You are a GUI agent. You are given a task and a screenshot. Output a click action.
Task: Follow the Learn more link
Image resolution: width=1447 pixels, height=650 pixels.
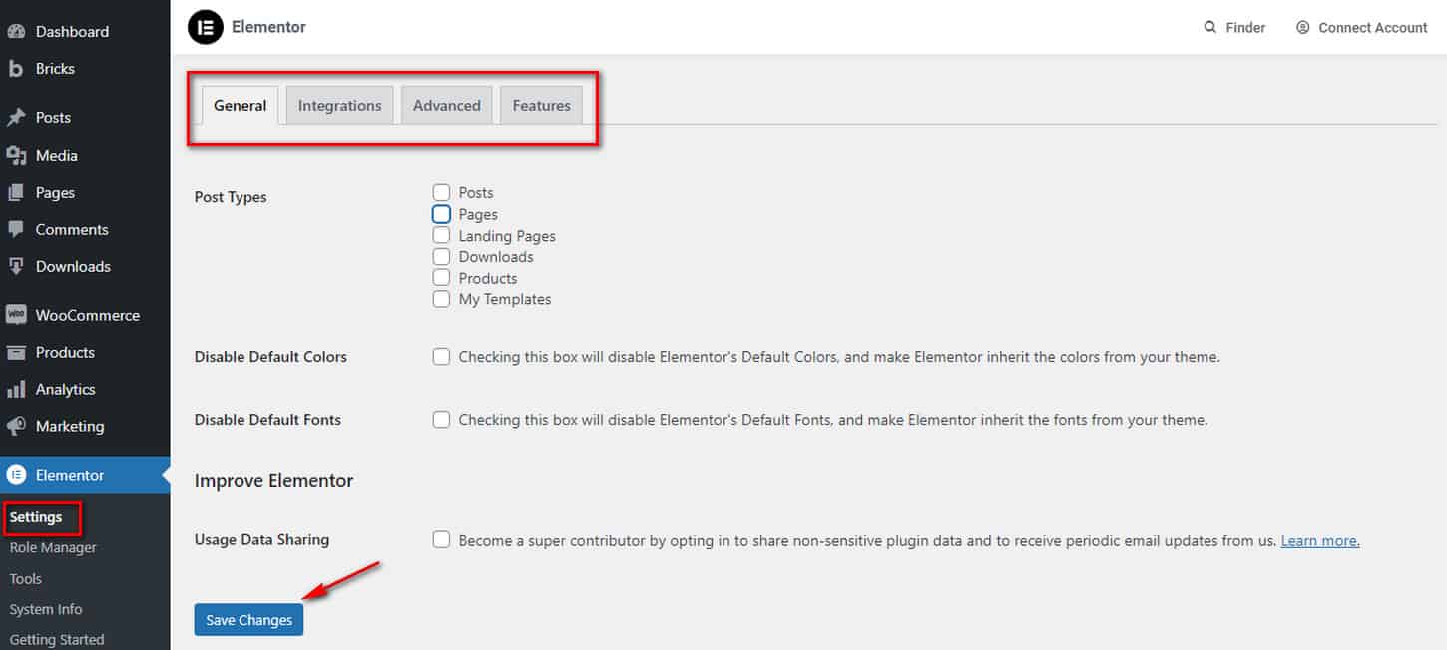pyautogui.click(x=1320, y=540)
